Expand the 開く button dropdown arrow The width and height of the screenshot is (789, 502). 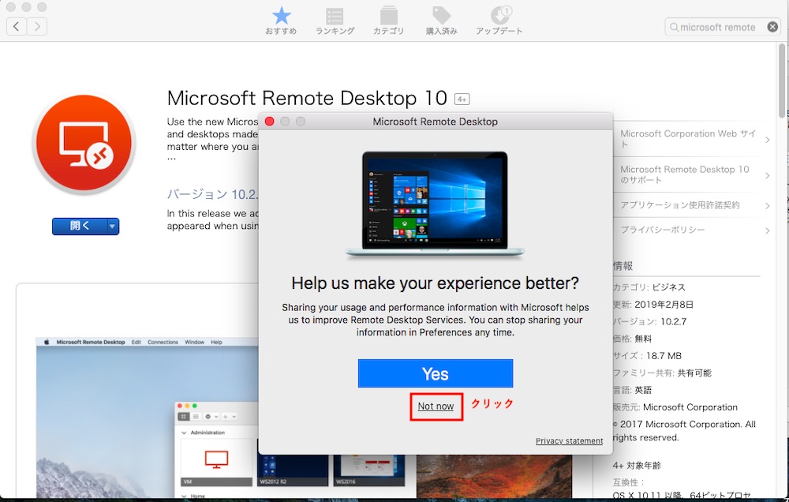pyautogui.click(x=113, y=227)
